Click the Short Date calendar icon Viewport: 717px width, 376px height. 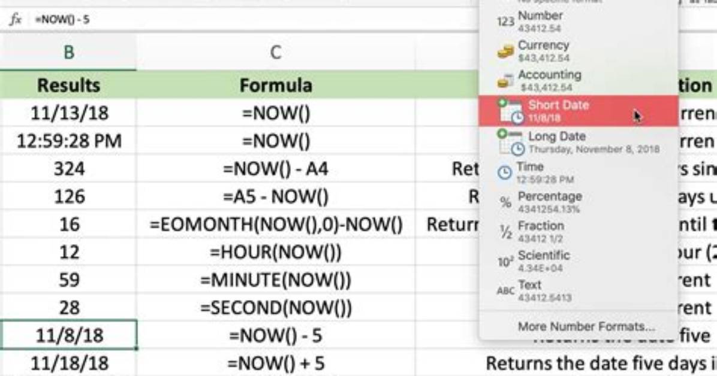(x=511, y=111)
